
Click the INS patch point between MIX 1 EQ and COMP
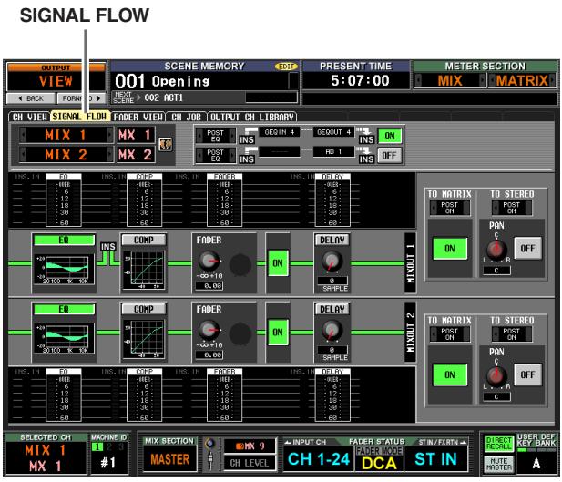tap(108, 247)
